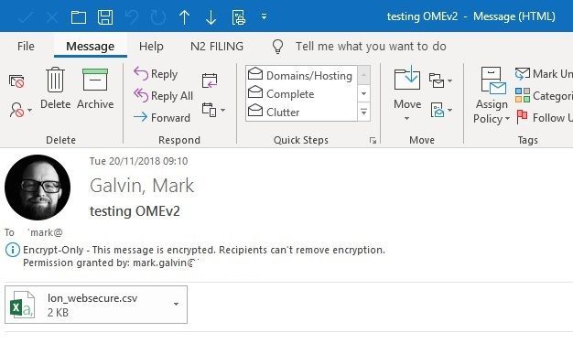Archive this message using the Archive icon
The height and width of the screenshot is (354, 573).
point(95,80)
